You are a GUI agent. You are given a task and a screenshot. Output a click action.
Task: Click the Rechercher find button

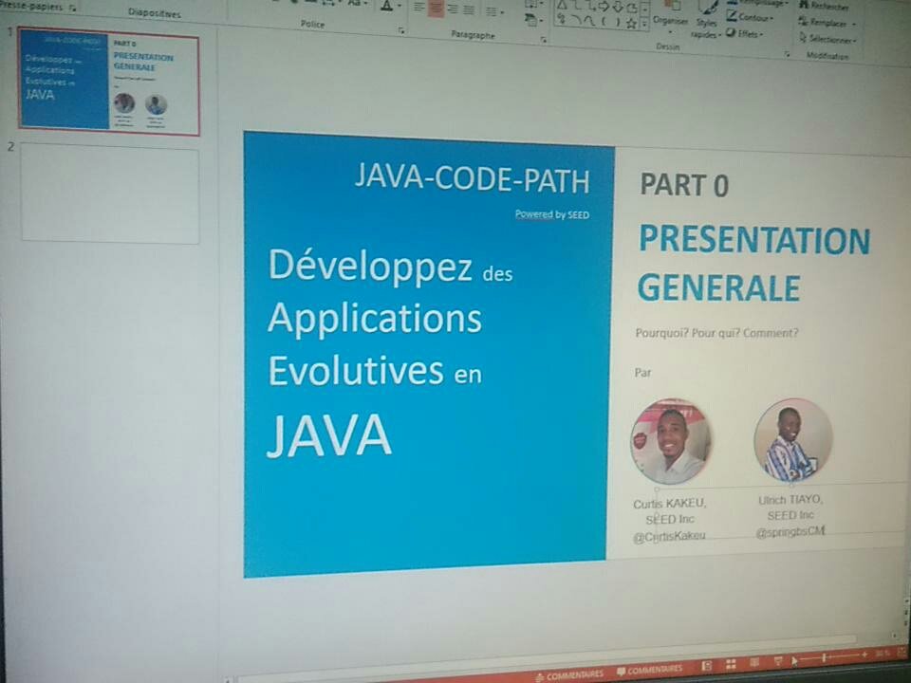tap(825, 6)
